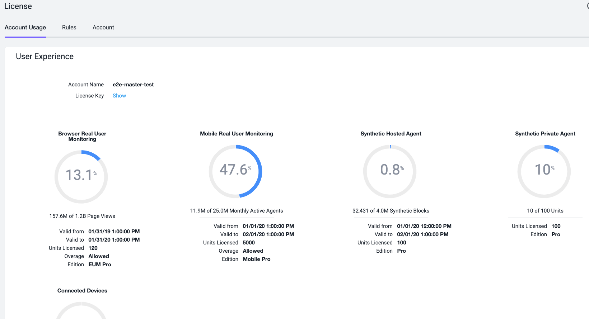
Task: Switch to the Account Usage tab
Action: (x=25, y=28)
